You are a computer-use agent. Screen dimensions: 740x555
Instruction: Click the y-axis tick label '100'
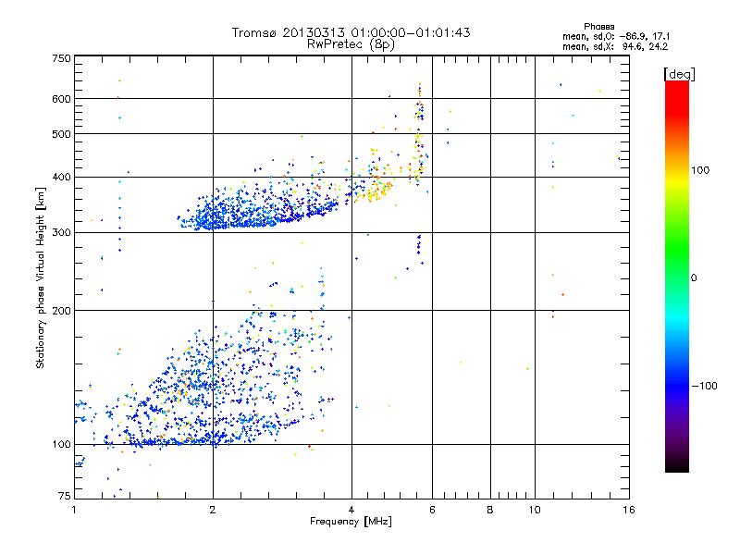click(61, 445)
